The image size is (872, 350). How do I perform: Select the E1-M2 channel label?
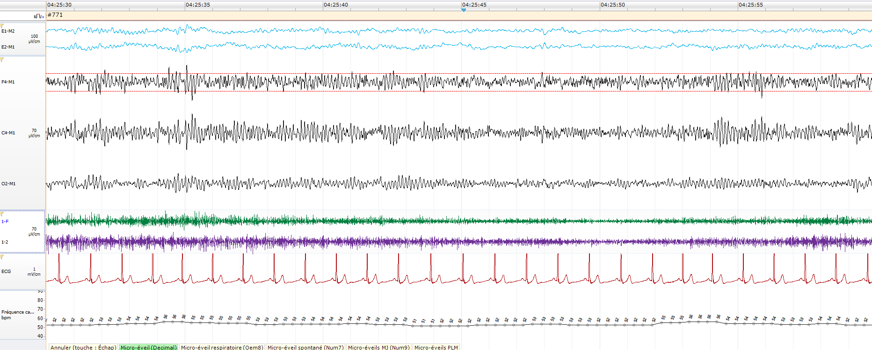pyautogui.click(x=8, y=31)
